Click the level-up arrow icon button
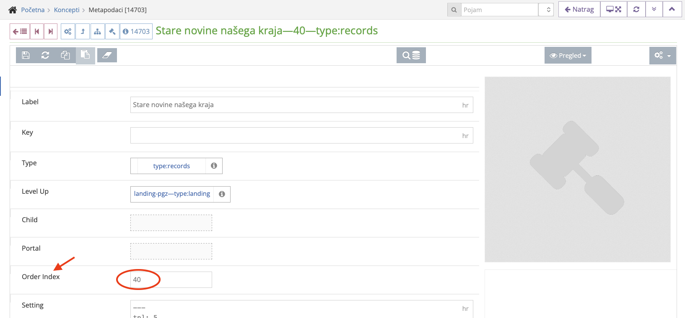685x318 pixels. [x=83, y=31]
